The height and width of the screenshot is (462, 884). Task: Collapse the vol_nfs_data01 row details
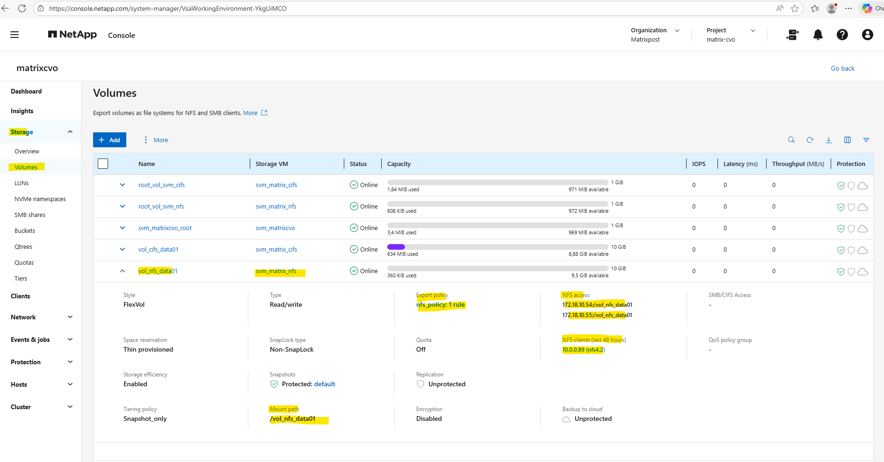[x=123, y=271]
